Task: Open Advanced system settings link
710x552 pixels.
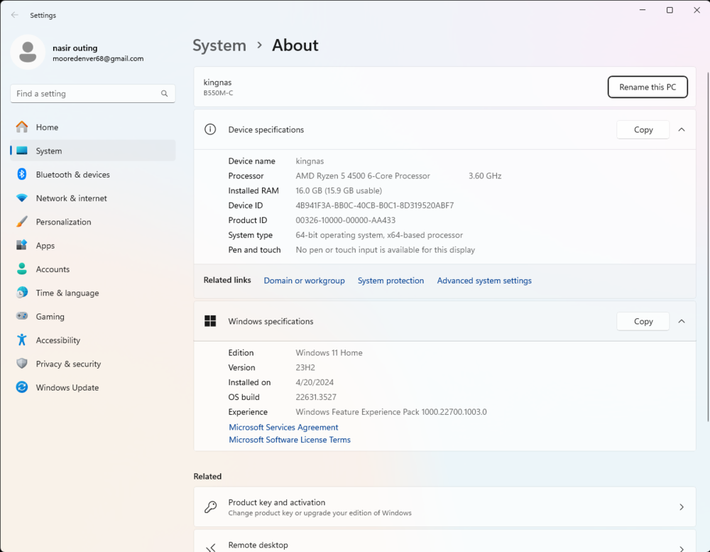Action: pyautogui.click(x=484, y=280)
